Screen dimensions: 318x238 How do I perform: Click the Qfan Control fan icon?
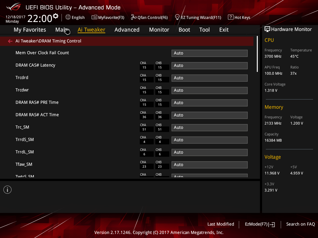[x=134, y=17]
